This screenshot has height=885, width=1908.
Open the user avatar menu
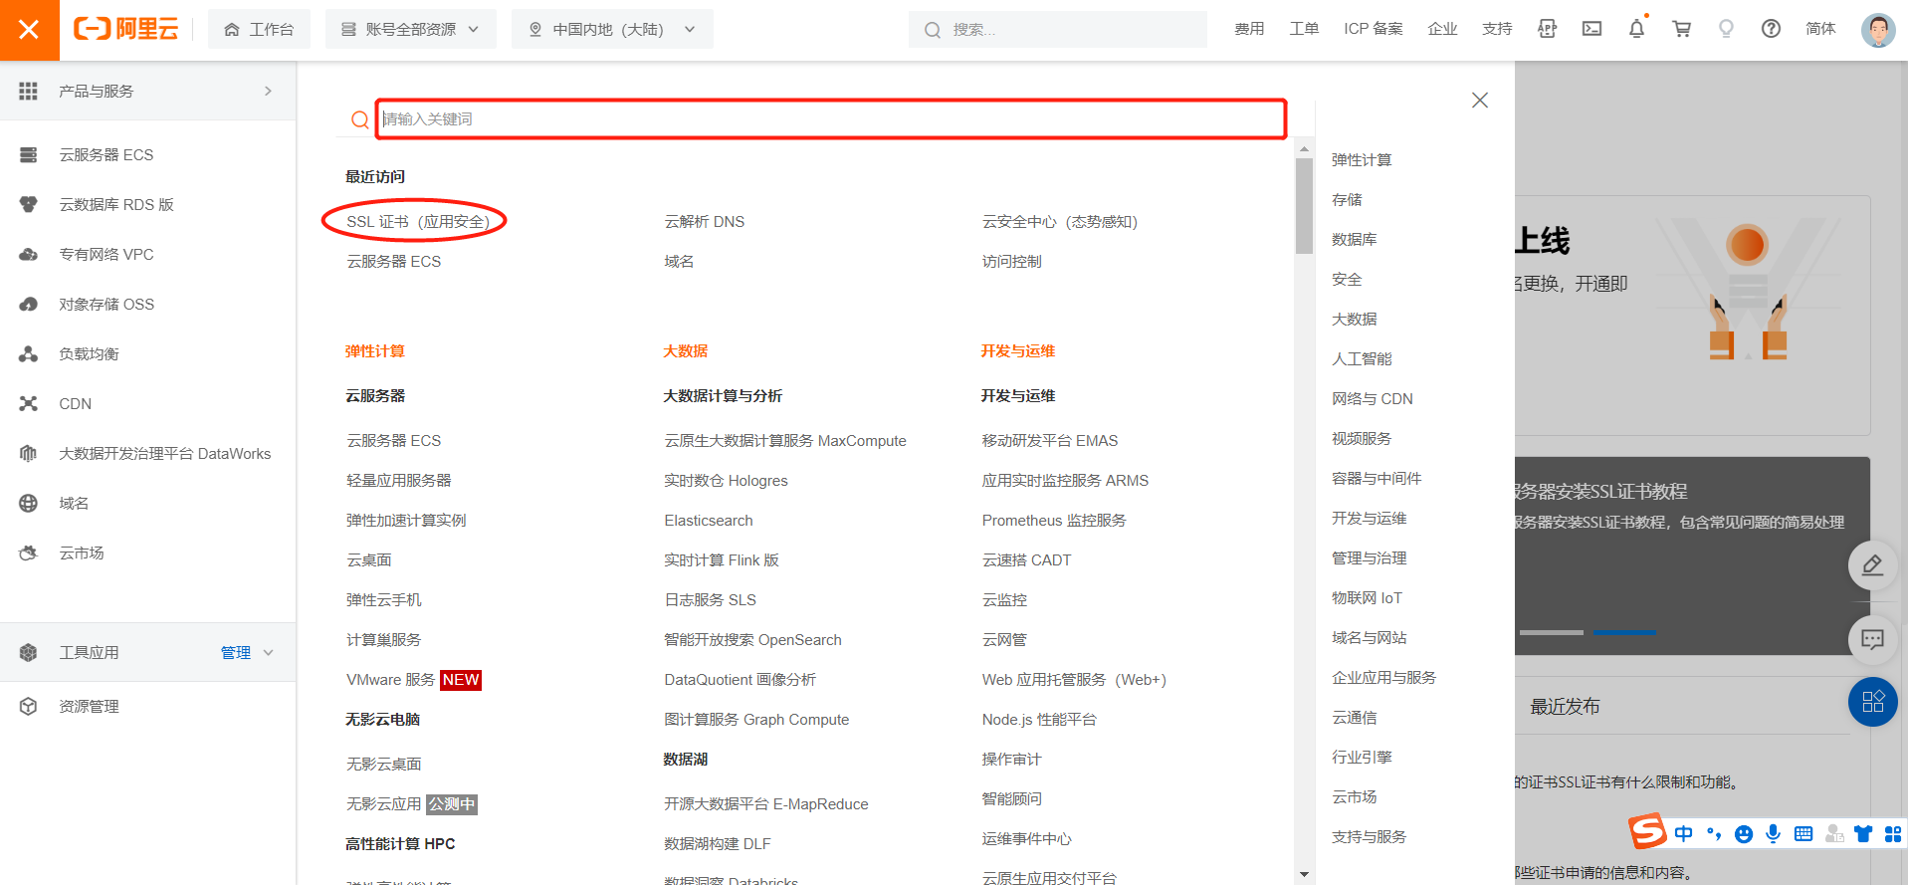(x=1878, y=30)
